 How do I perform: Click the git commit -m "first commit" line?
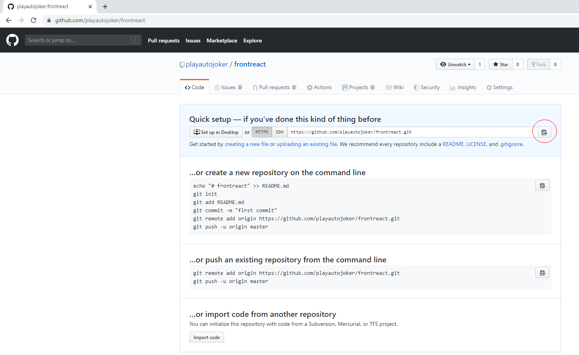235,210
